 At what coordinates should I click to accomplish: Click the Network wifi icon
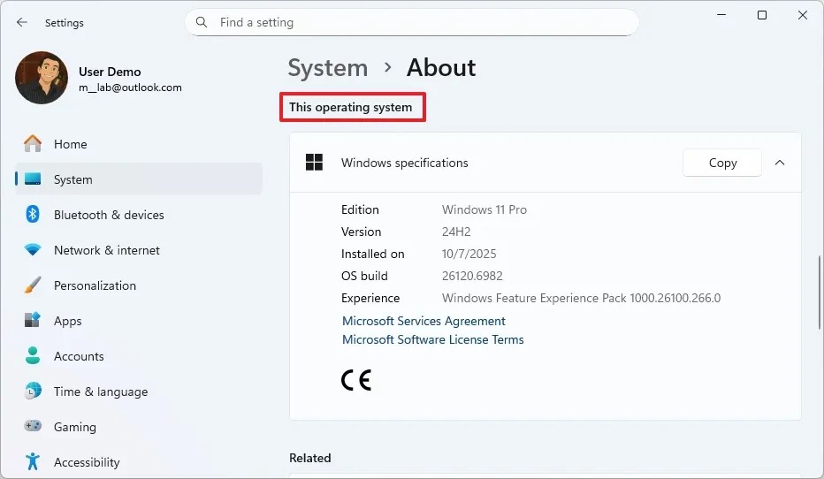(x=33, y=250)
